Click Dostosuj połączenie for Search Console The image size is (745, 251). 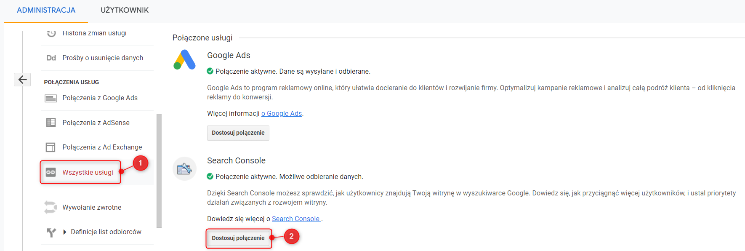(x=238, y=238)
